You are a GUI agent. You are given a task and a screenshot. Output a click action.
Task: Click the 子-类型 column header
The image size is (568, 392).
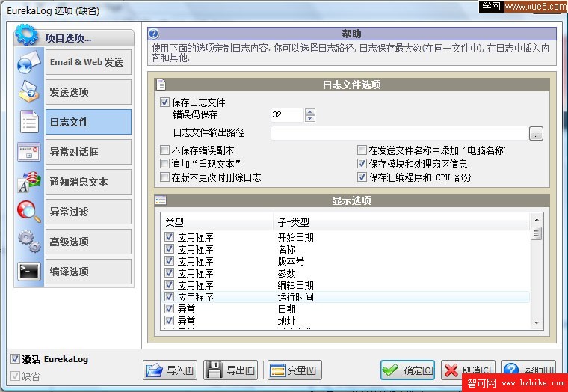401,222
